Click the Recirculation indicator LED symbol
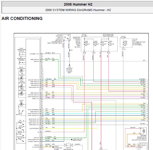Viewport: 153px width, 150px height. point(21,71)
